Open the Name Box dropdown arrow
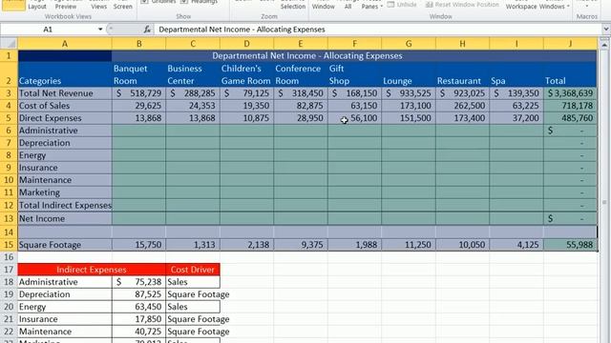611x343 pixels. tap(100, 30)
